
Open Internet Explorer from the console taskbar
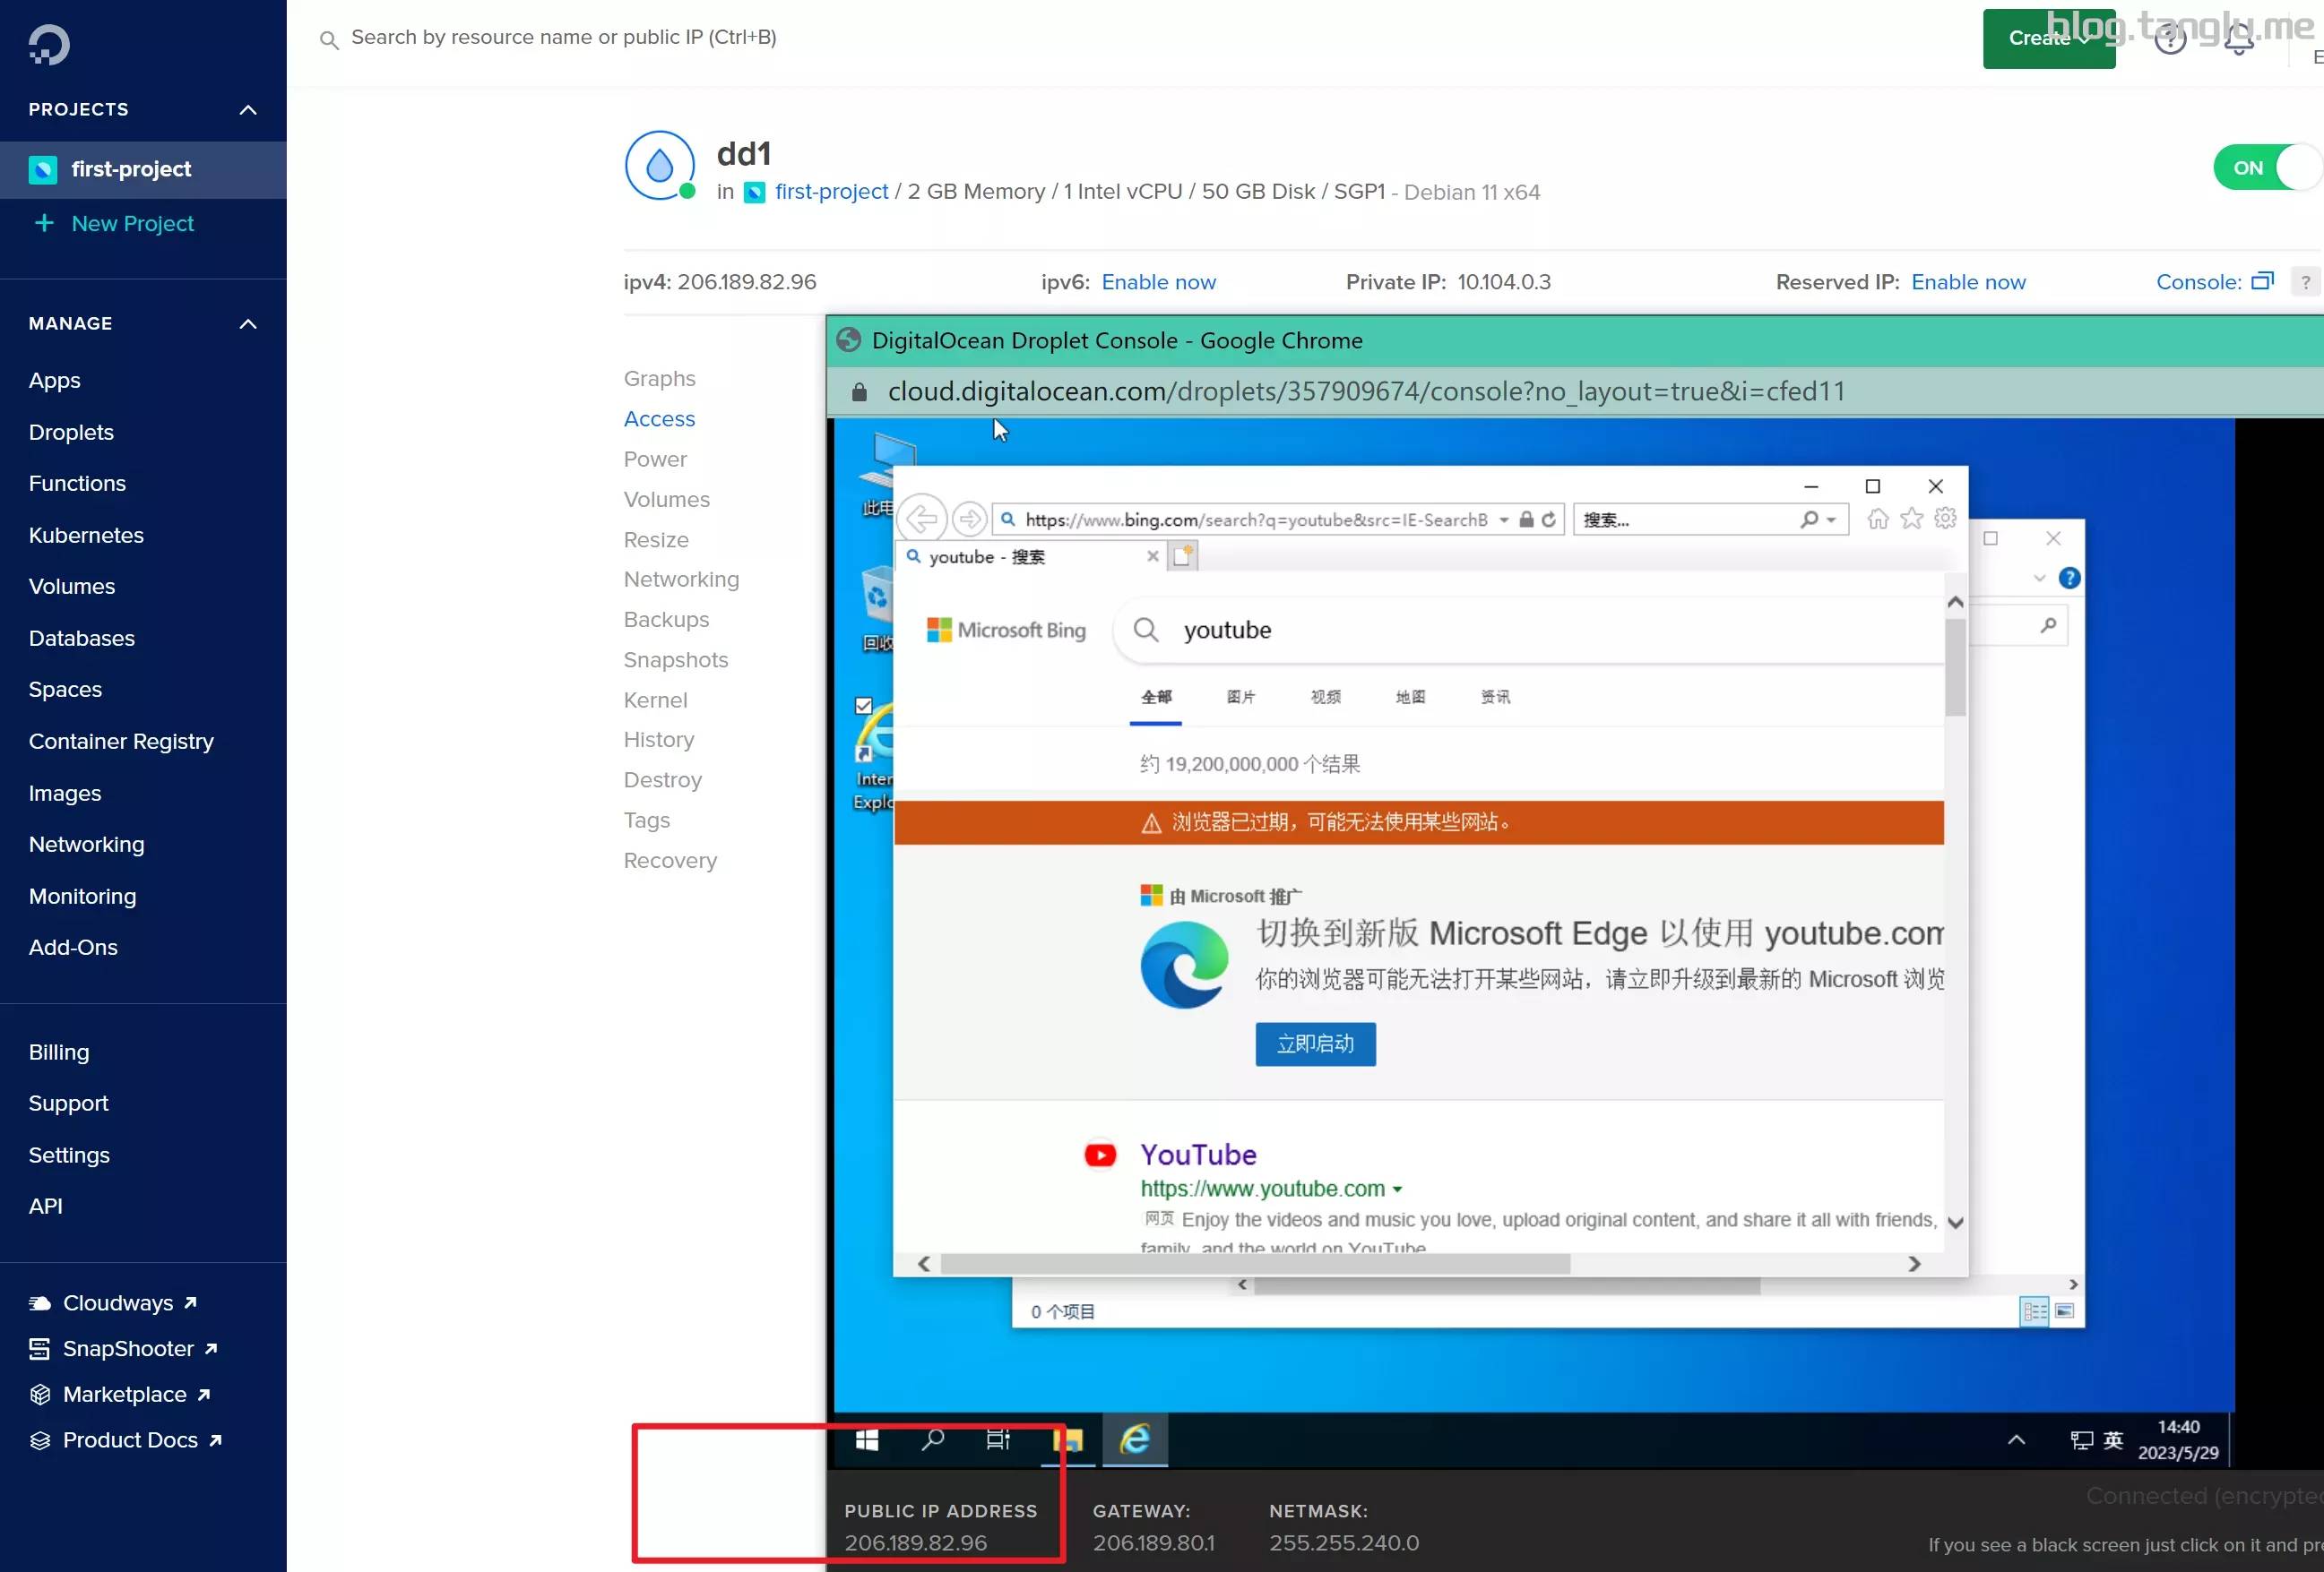tap(1134, 1440)
